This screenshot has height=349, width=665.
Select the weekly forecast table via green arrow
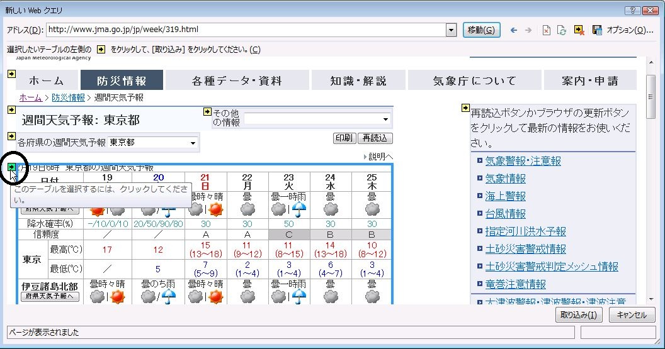click(x=12, y=167)
